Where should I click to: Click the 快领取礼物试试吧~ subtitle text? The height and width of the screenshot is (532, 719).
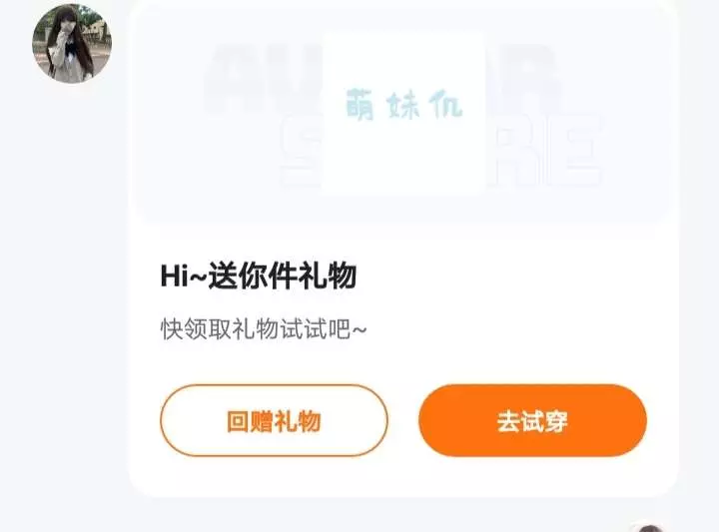(264, 329)
